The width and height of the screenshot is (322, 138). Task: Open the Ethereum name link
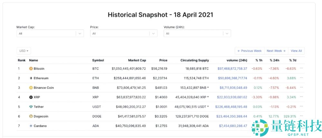(x=41, y=78)
